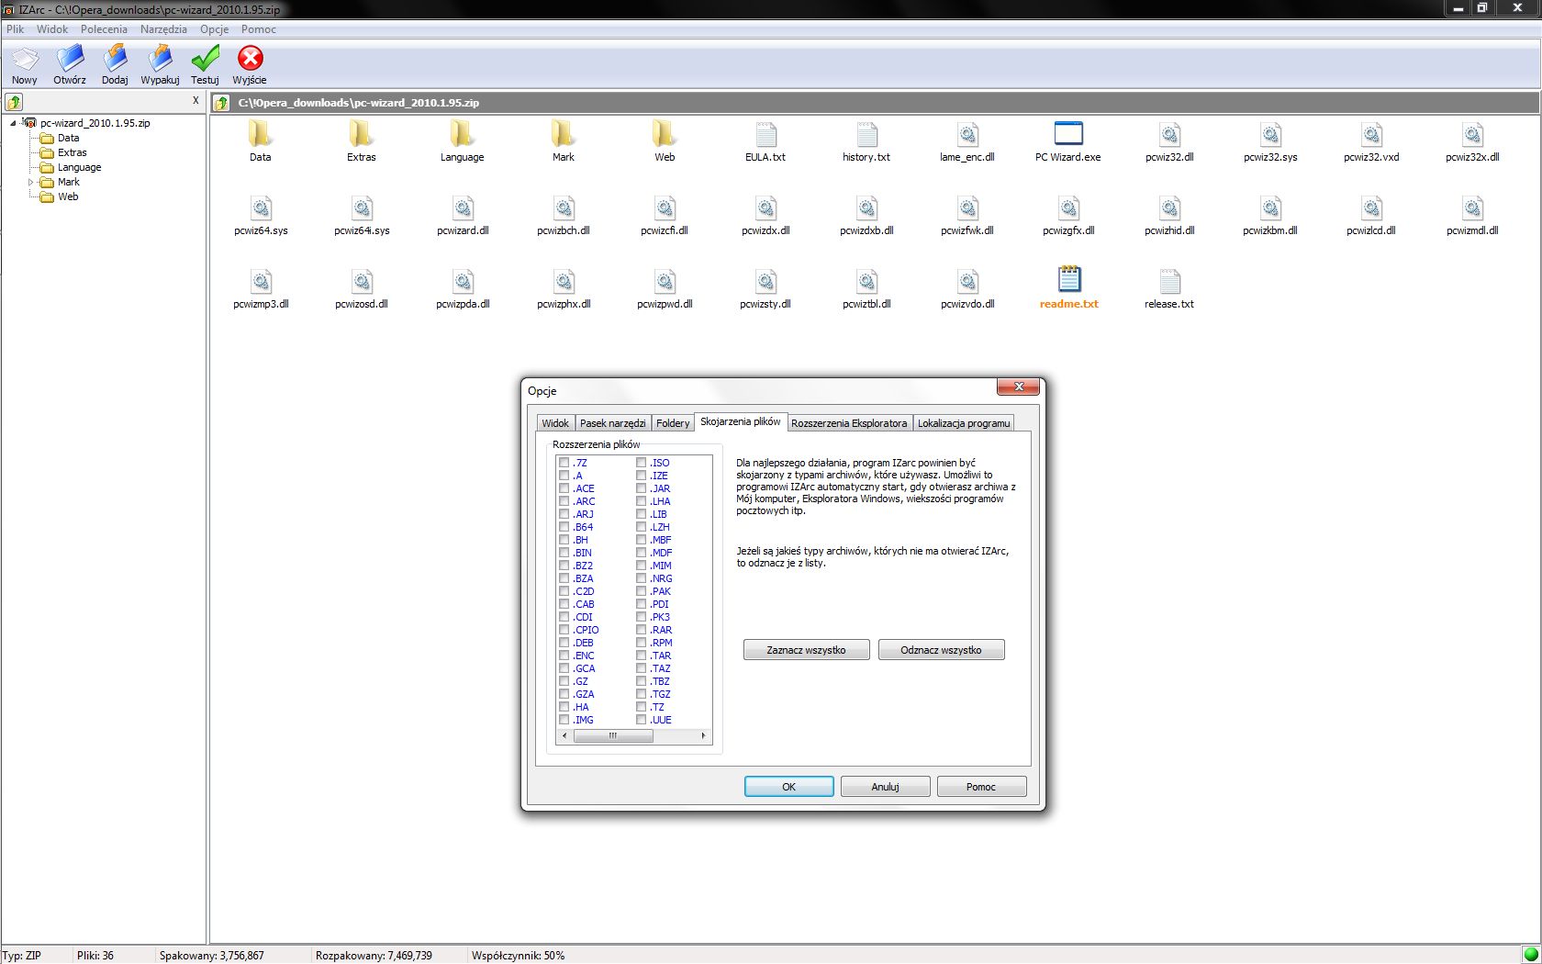The width and height of the screenshot is (1542, 964).
Task: Check the .CAB extension checkbox
Action: (x=564, y=604)
